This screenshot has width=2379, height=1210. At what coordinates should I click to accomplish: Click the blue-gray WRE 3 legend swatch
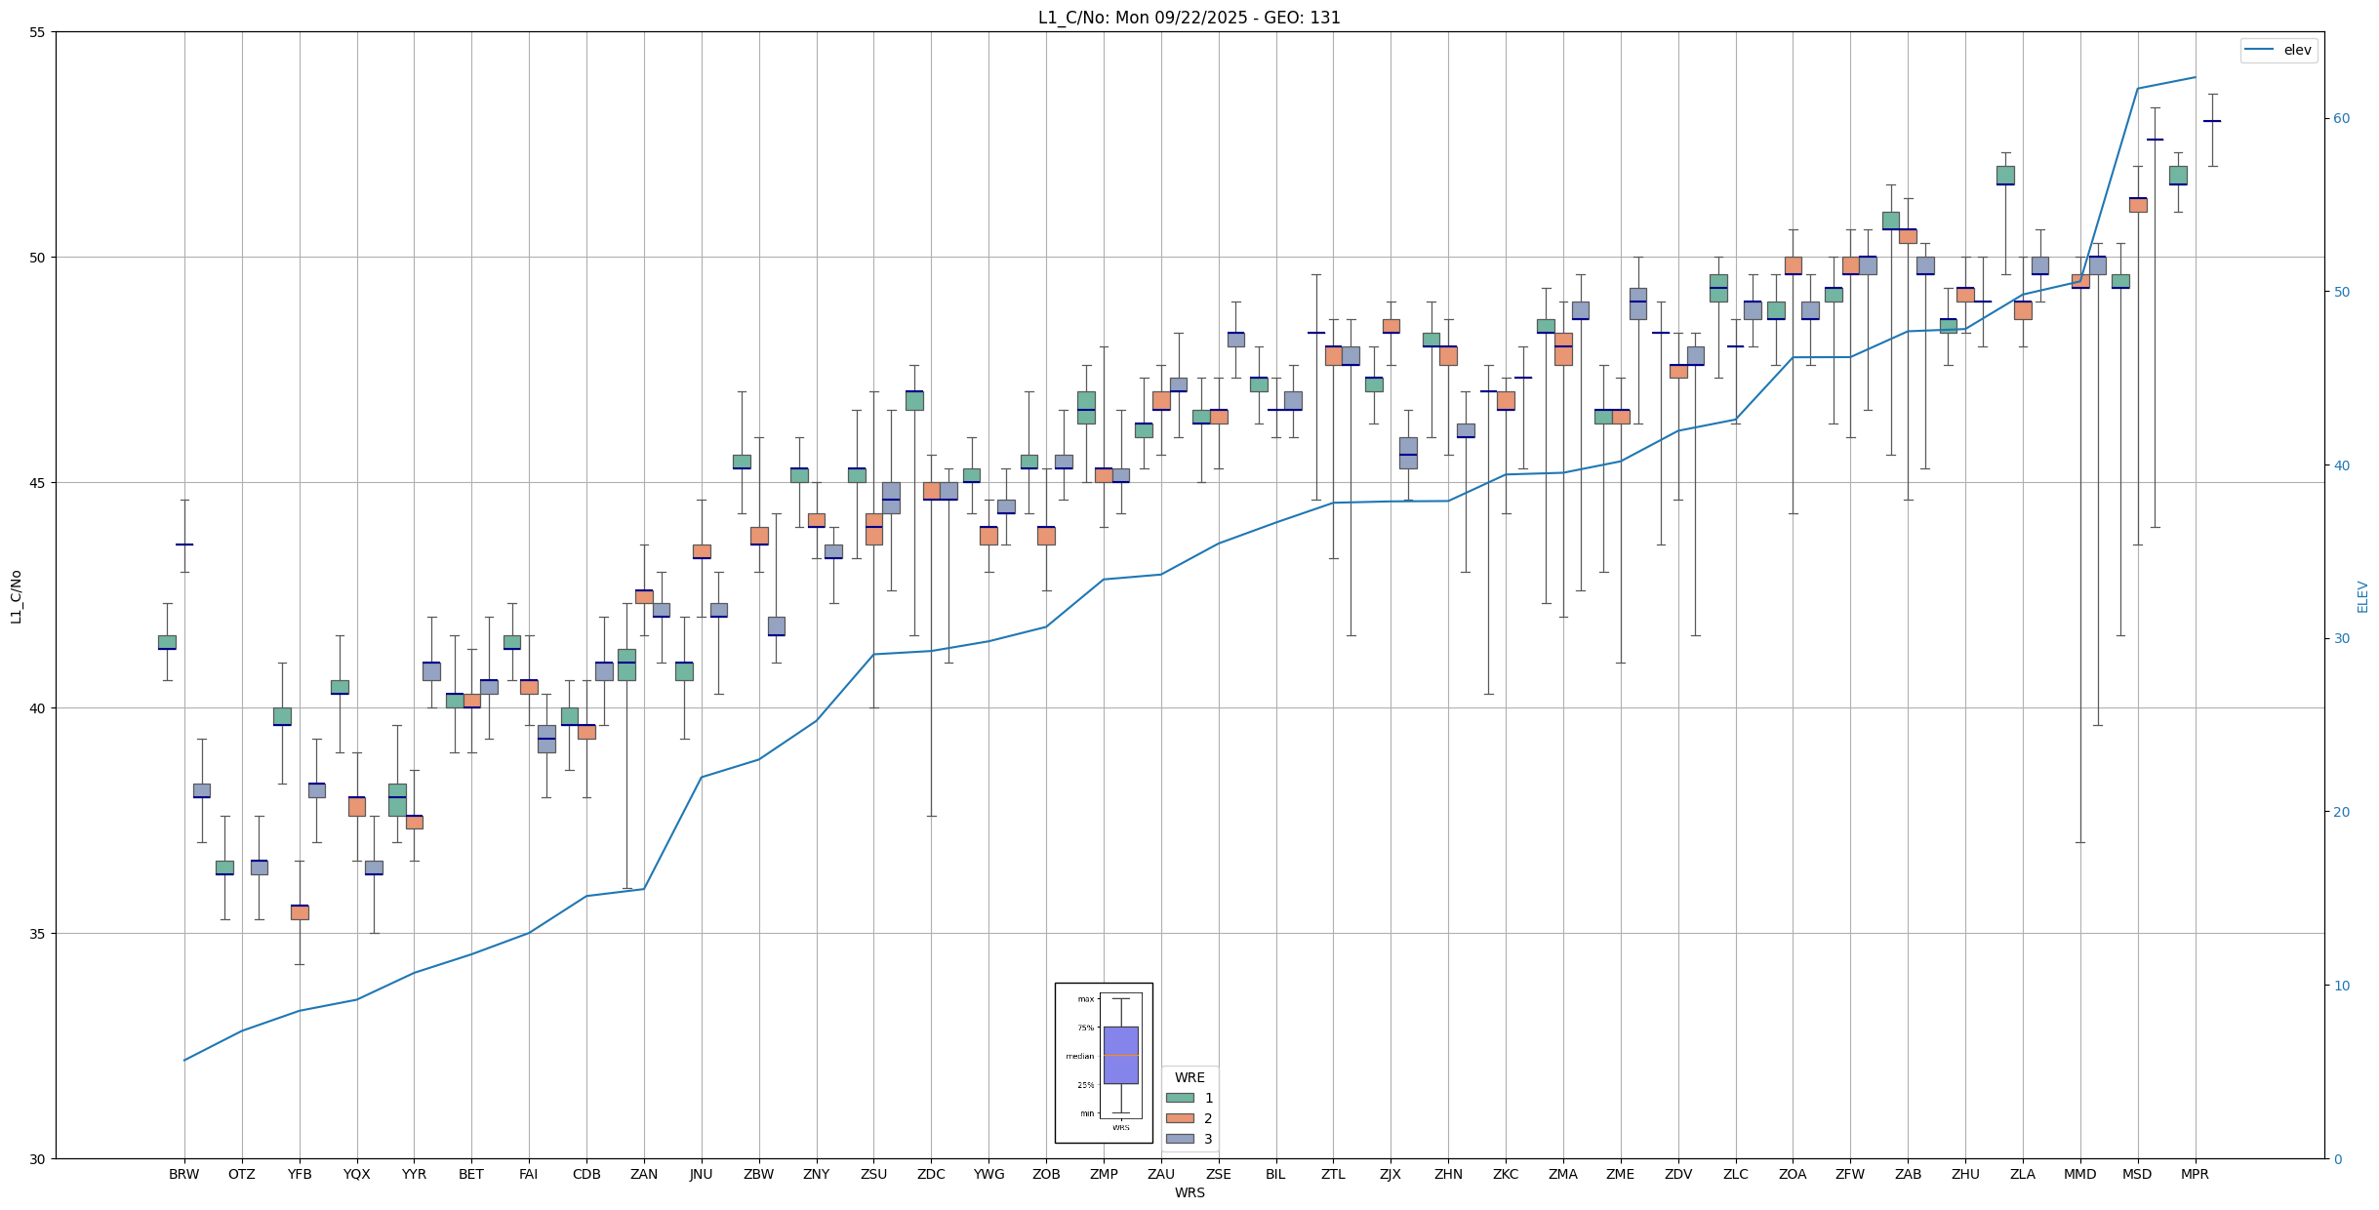click(1180, 1139)
